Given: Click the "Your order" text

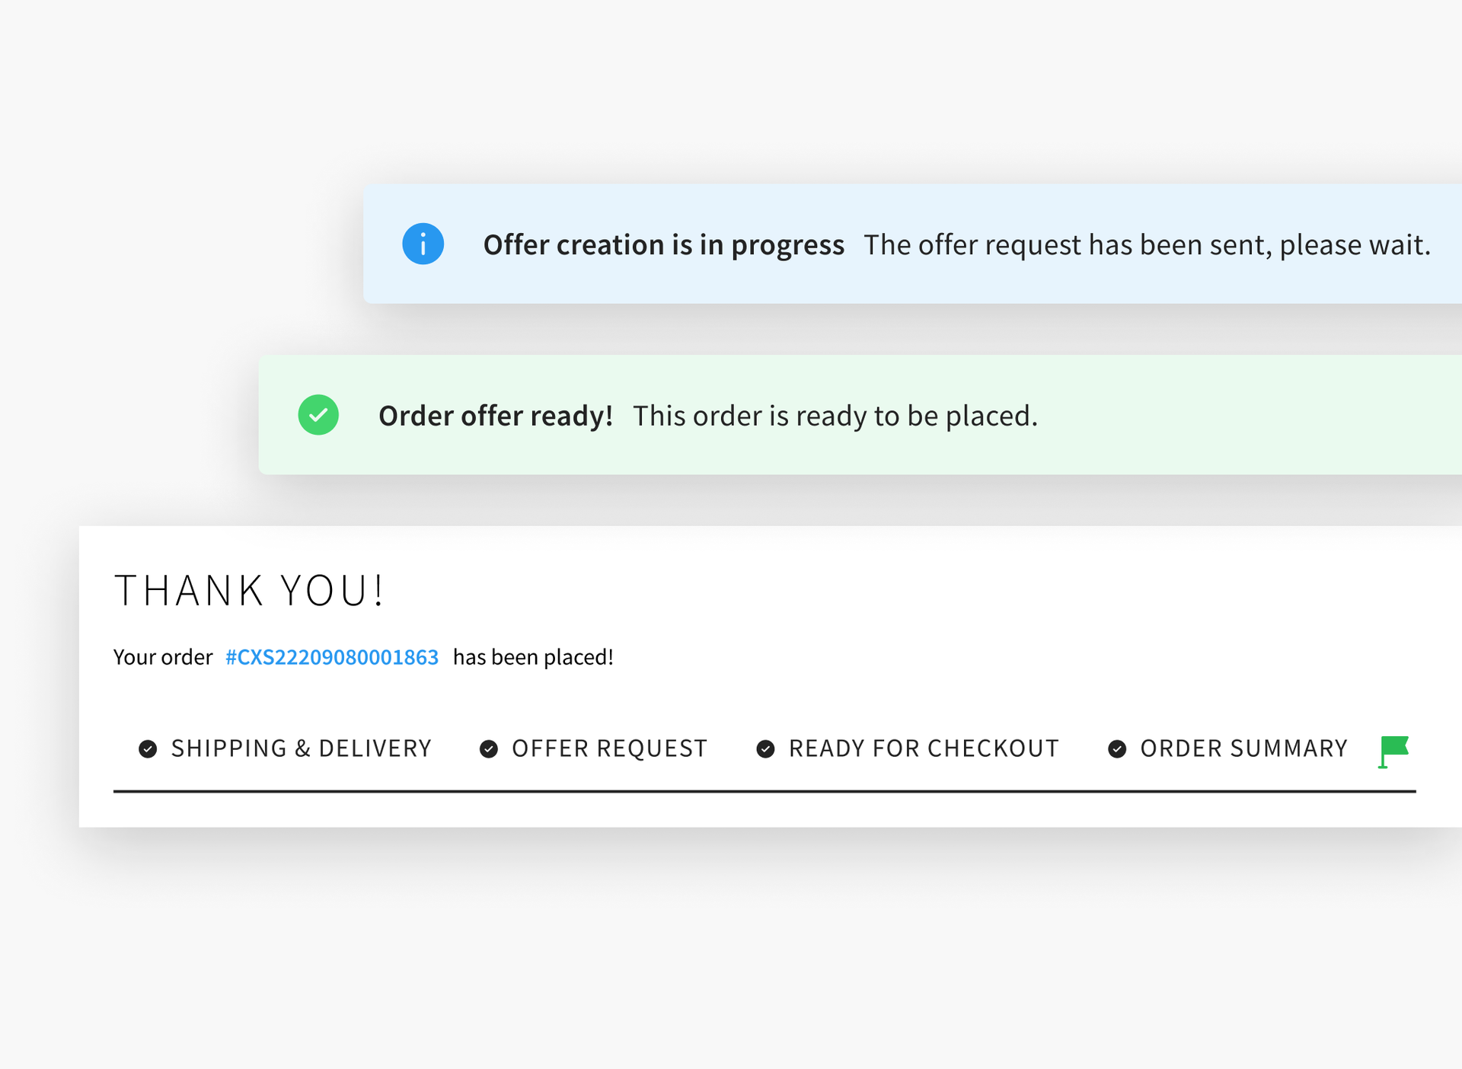Looking at the screenshot, I should (x=163, y=657).
